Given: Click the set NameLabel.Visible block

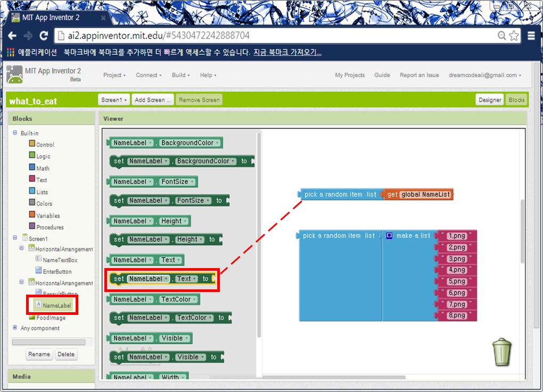Looking at the screenshot, I should [x=167, y=357].
